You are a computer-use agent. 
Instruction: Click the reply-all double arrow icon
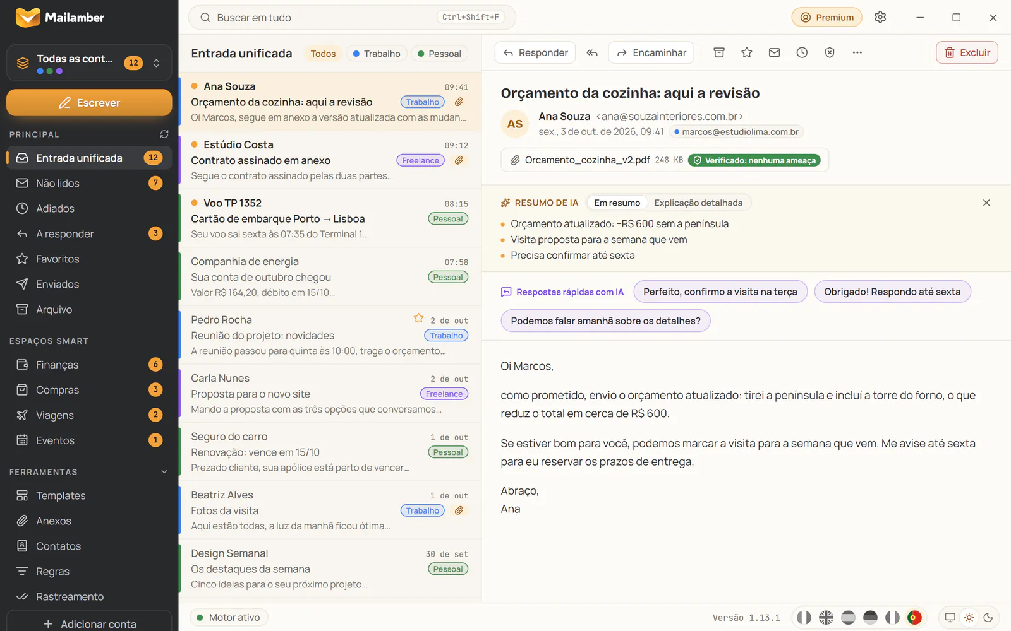[x=592, y=52]
